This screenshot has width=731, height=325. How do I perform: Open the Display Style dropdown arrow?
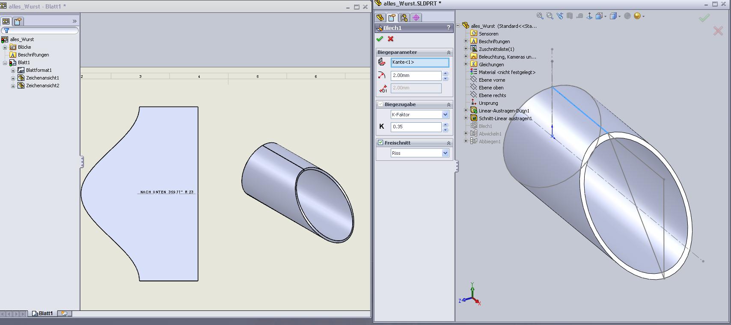click(x=619, y=16)
